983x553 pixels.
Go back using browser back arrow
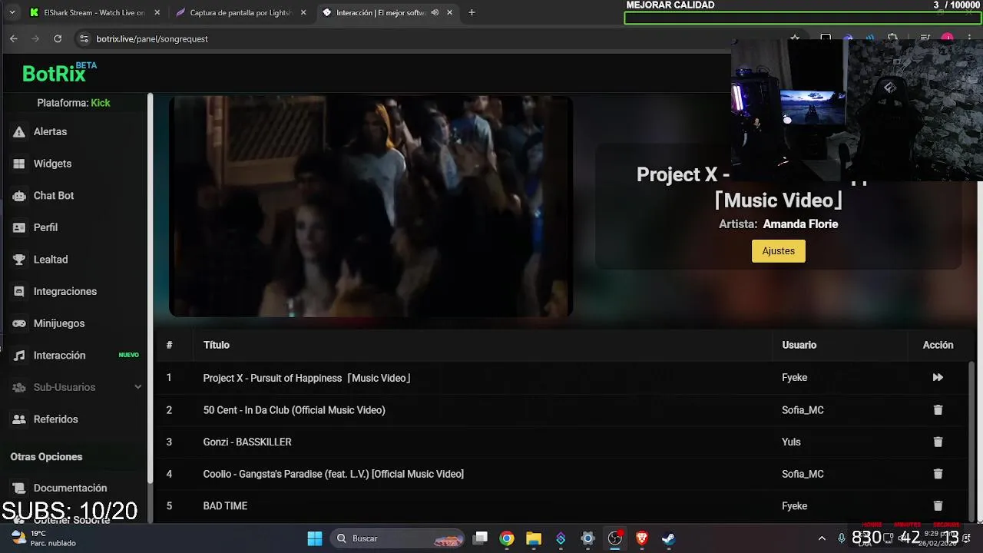[x=13, y=38]
